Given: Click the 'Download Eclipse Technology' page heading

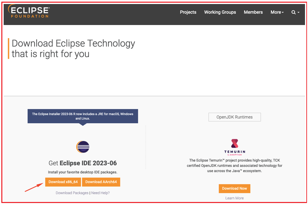Looking at the screenshot, I should (x=73, y=48).
